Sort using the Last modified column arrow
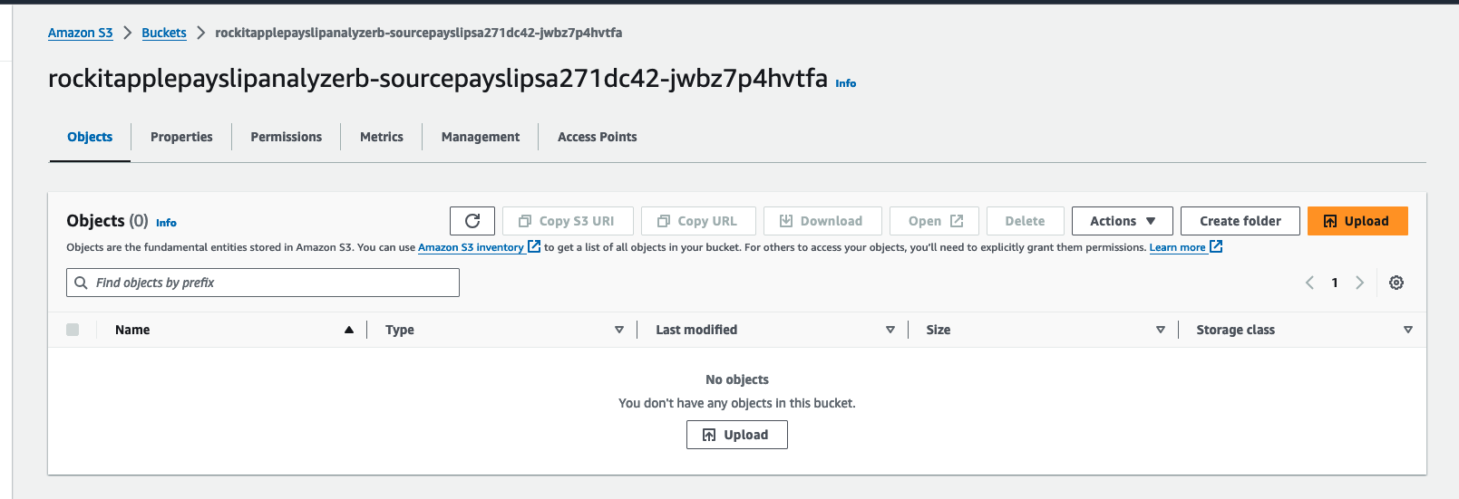Screen dimensions: 1459x499 890,330
